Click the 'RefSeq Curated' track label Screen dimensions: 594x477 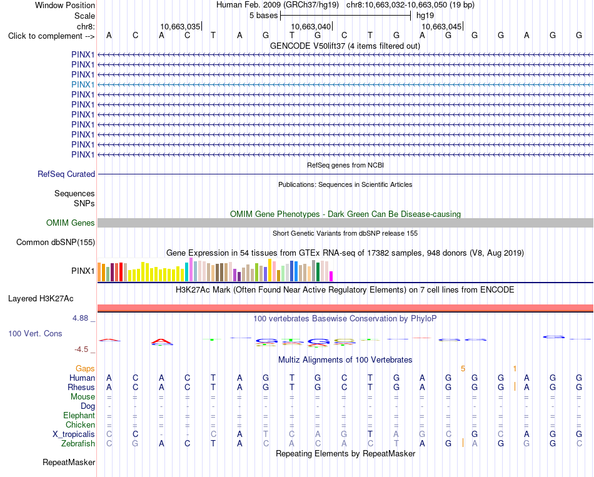66,174
